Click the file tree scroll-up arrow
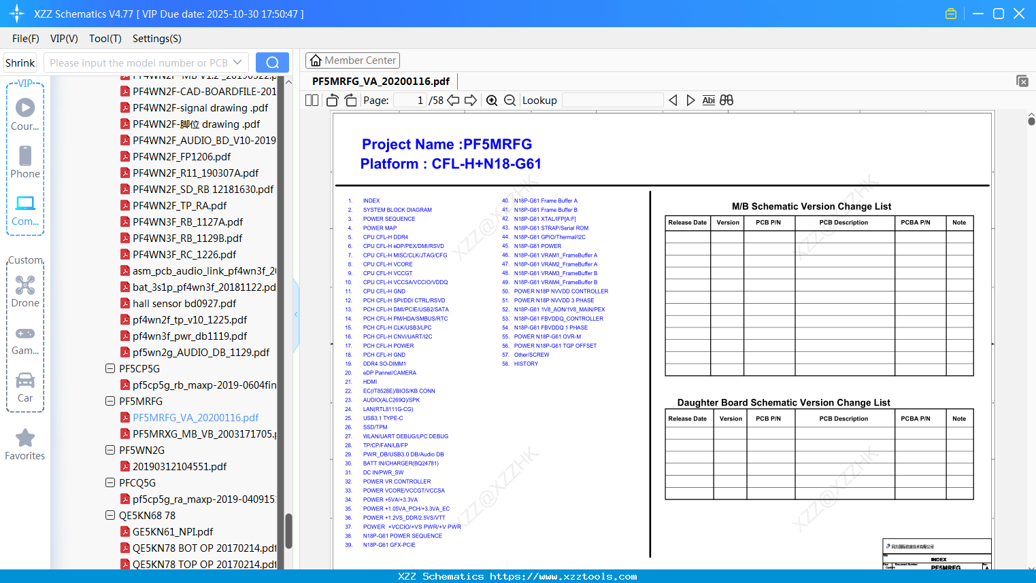 pos(288,82)
